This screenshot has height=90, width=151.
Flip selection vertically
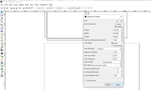pyautogui.click(x=20, y=8)
